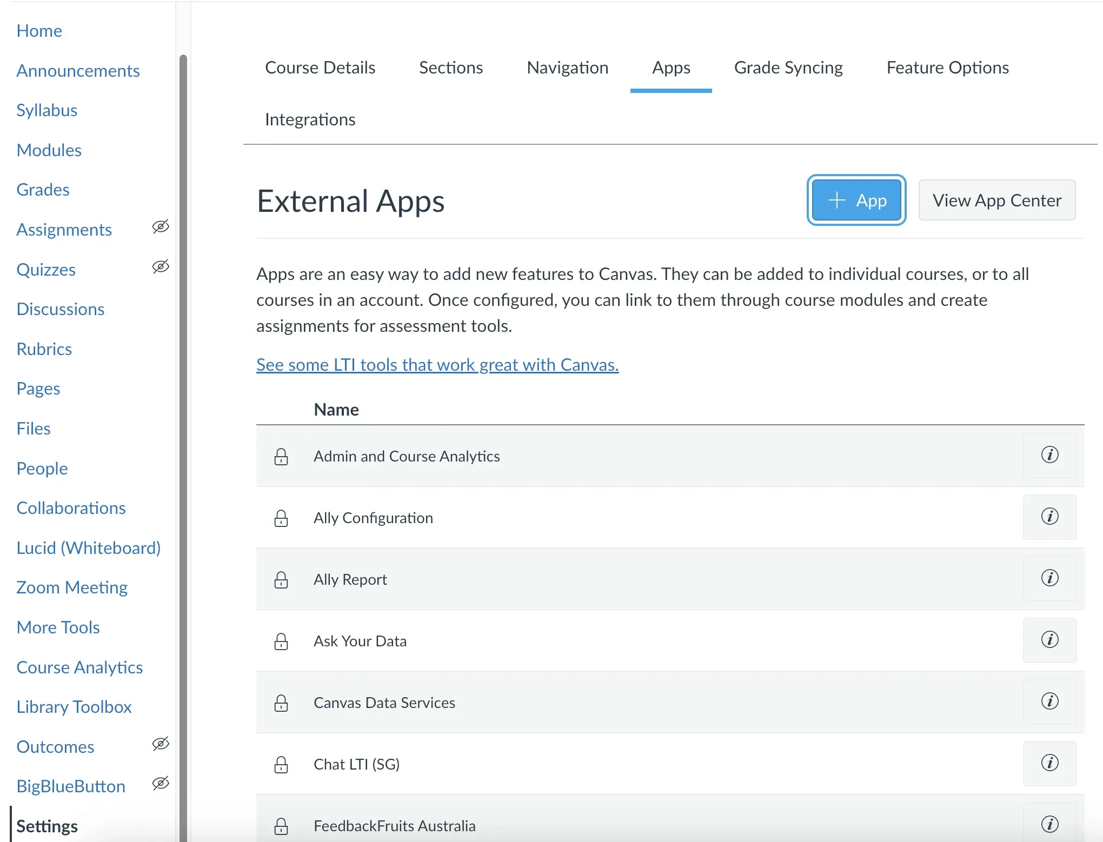
Task: Open the Integrations tab
Action: [x=310, y=119]
